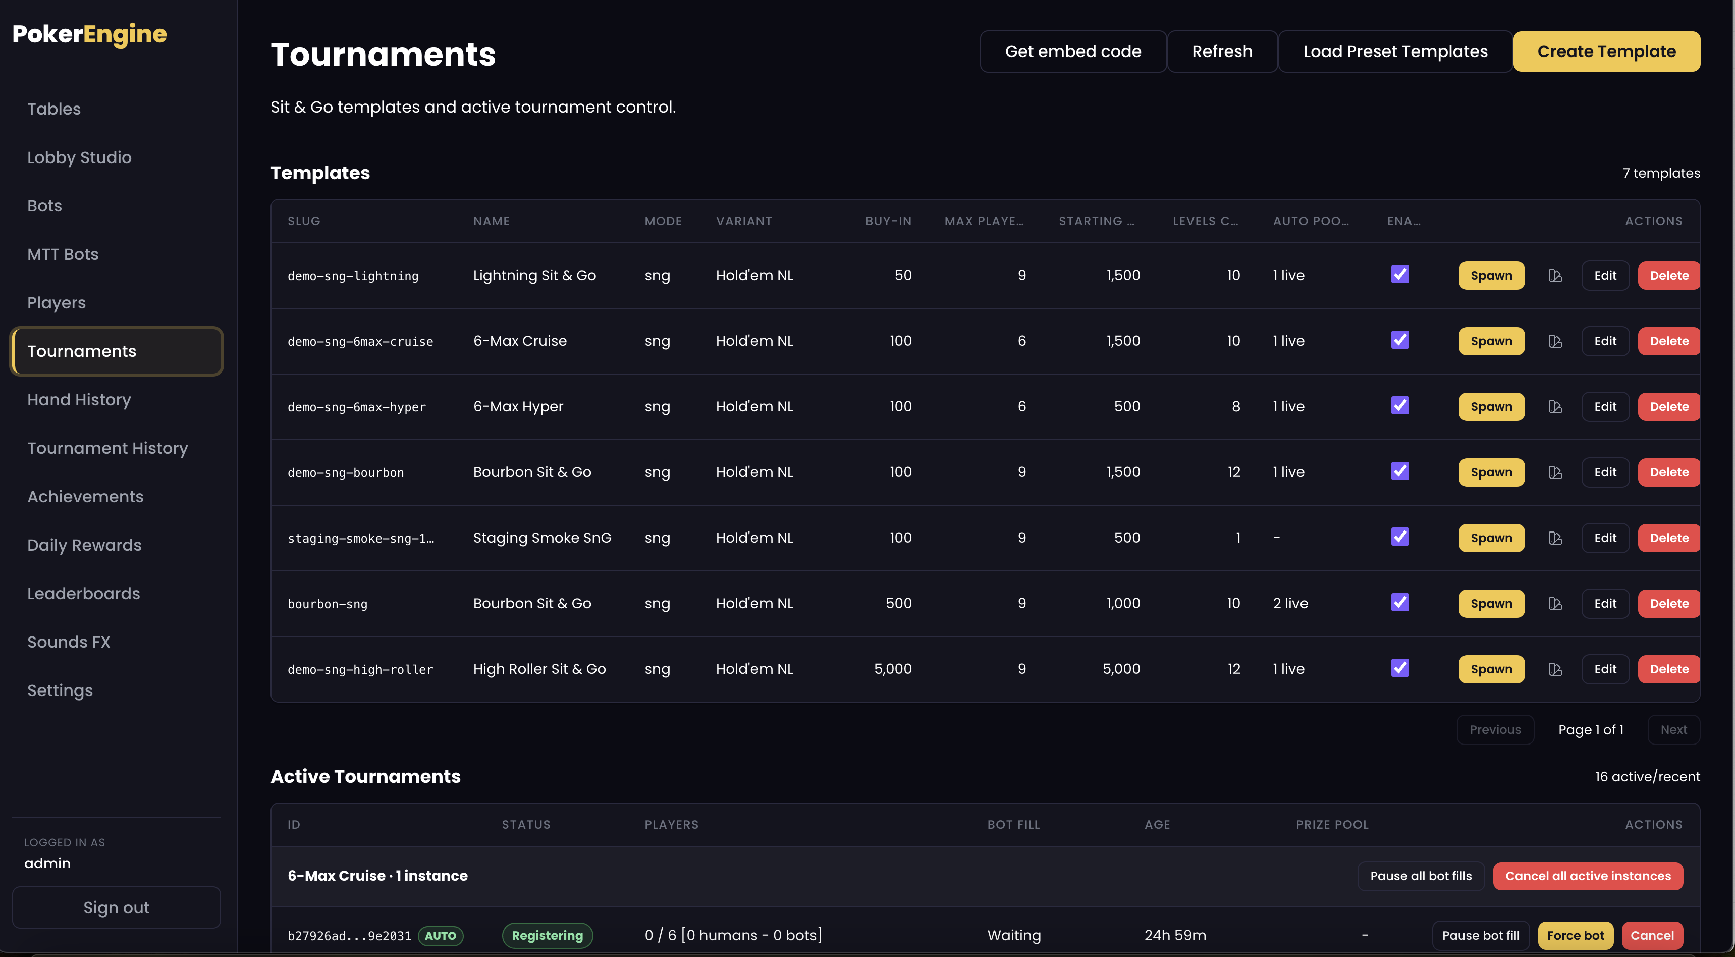Image resolution: width=1735 pixels, height=957 pixels.
Task: Open theme swatch icon for staging-smoke-sng row
Action: click(x=1554, y=538)
